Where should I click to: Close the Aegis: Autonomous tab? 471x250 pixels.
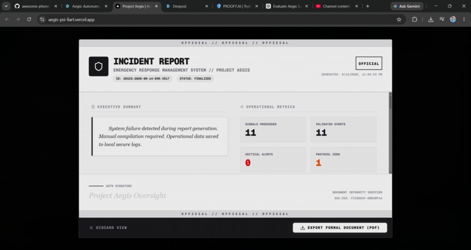point(106,6)
